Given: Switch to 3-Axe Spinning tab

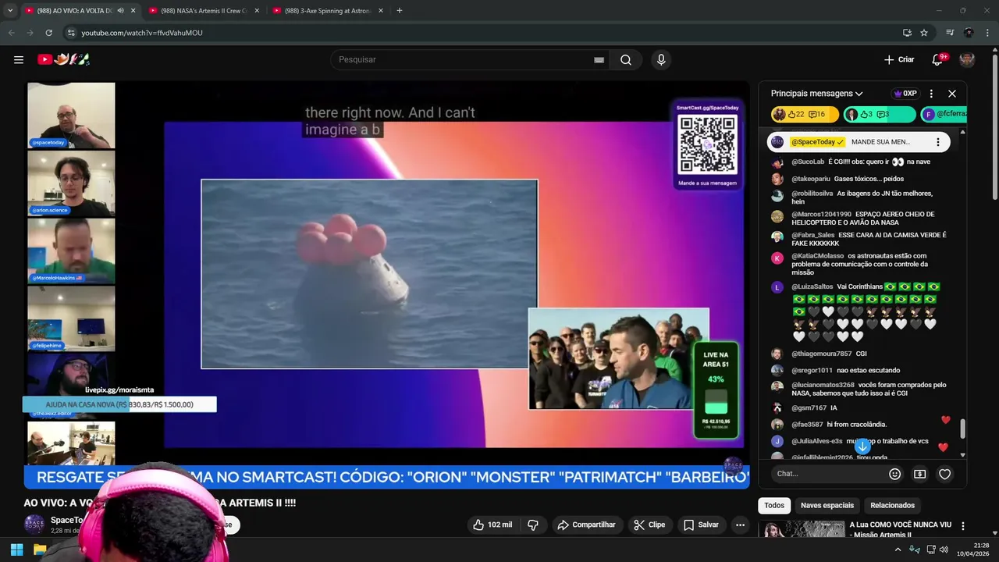Looking at the screenshot, I should pyautogui.click(x=328, y=11).
